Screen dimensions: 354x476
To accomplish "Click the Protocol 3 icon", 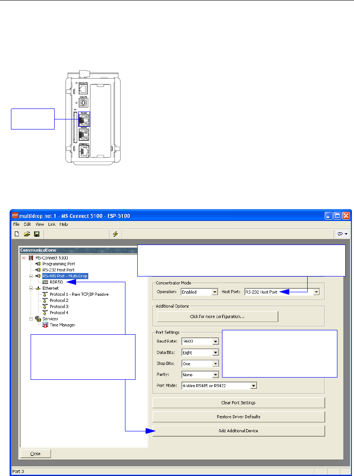I will pos(45,306).
